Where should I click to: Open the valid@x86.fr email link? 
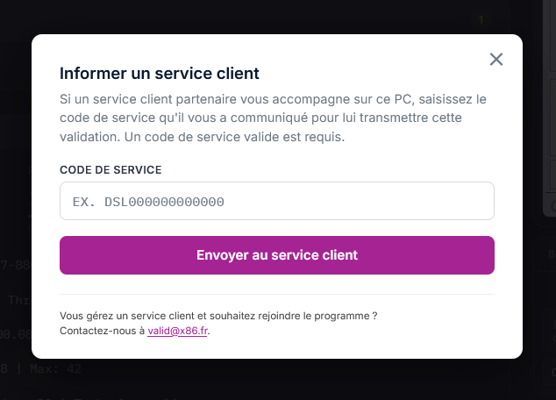point(178,331)
